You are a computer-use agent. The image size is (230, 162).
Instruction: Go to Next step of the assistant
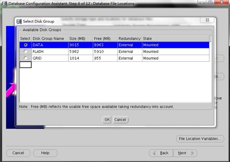click(x=185, y=153)
